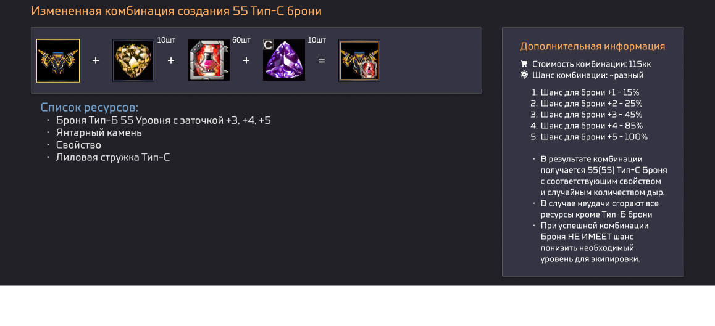This screenshot has width=715, height=326.
Task: Click the resulting Type-C armor icon
Action: [x=359, y=60]
